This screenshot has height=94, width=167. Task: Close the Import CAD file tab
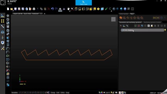point(41,14)
